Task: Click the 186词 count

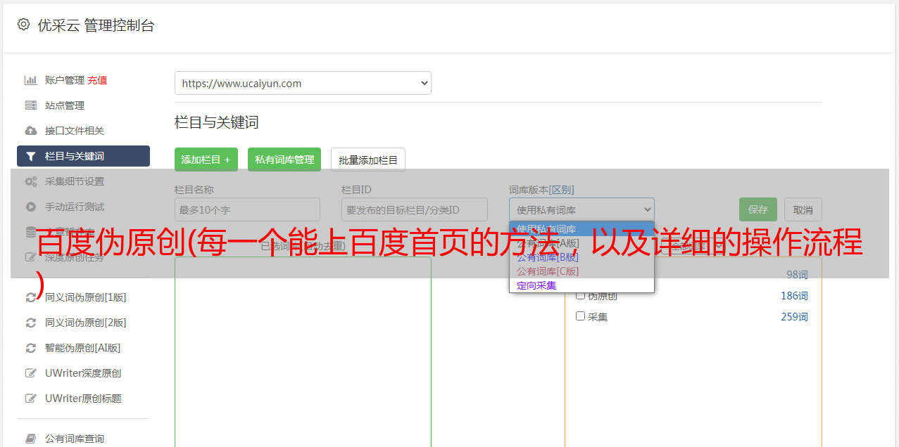Action: click(x=794, y=296)
